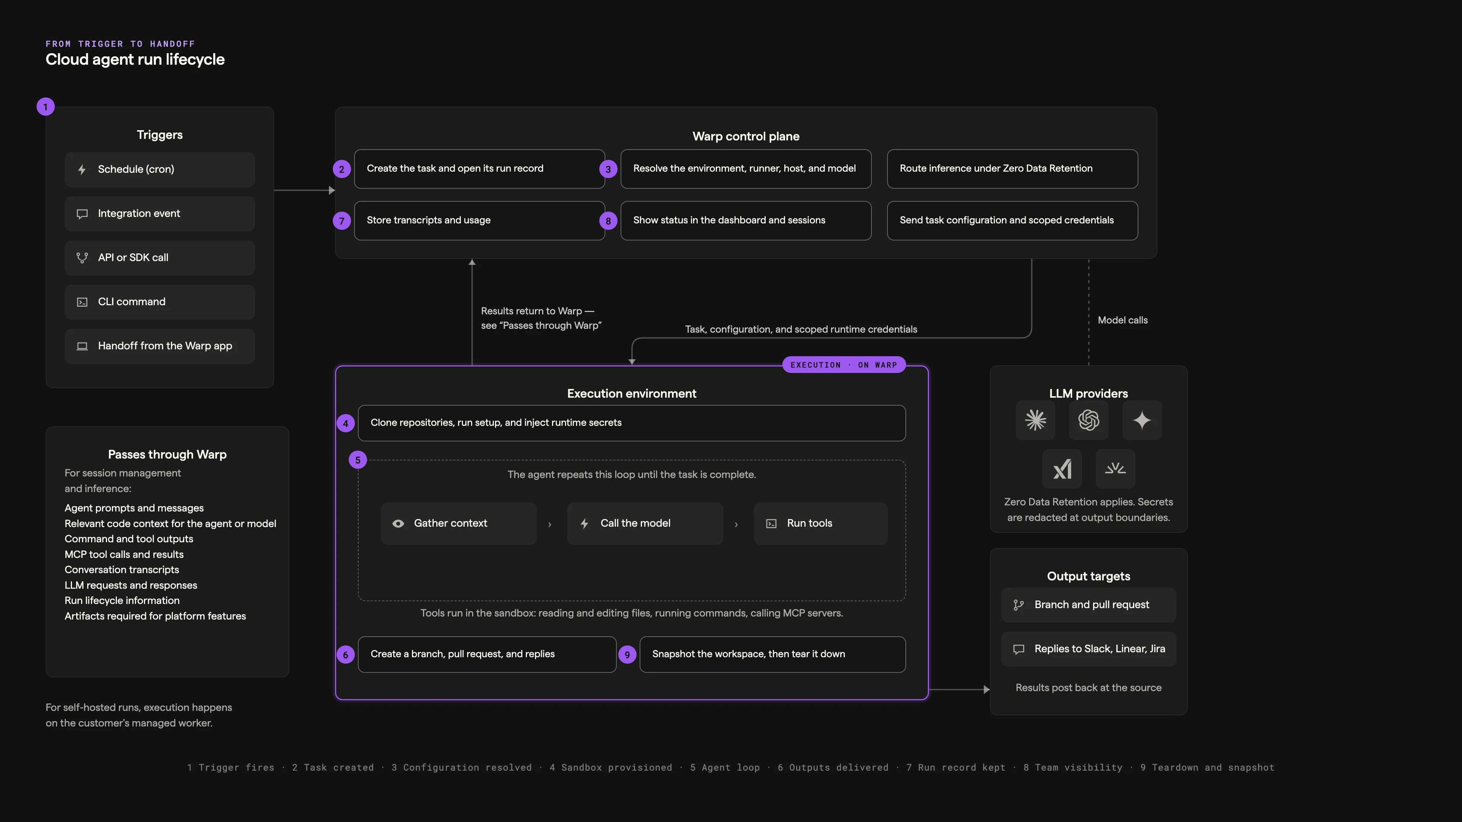This screenshot has height=822, width=1462.
Task: Click the chevron between Gather context and Call the model
Action: pos(549,525)
